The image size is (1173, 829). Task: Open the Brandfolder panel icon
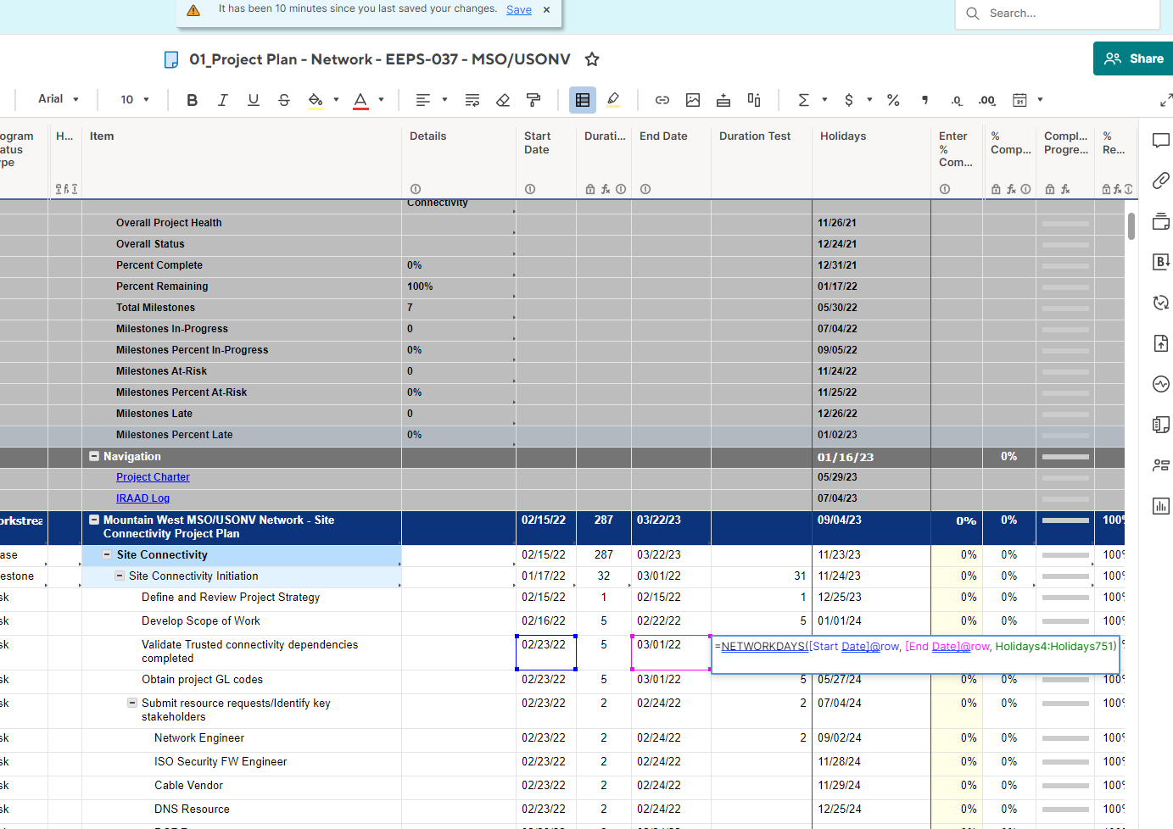pyautogui.click(x=1161, y=262)
